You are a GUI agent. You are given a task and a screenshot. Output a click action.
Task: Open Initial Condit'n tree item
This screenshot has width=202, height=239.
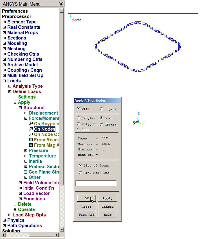coord(39,188)
